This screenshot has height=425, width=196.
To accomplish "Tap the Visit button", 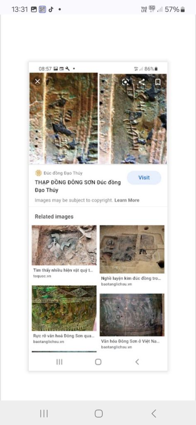I will (144, 178).
